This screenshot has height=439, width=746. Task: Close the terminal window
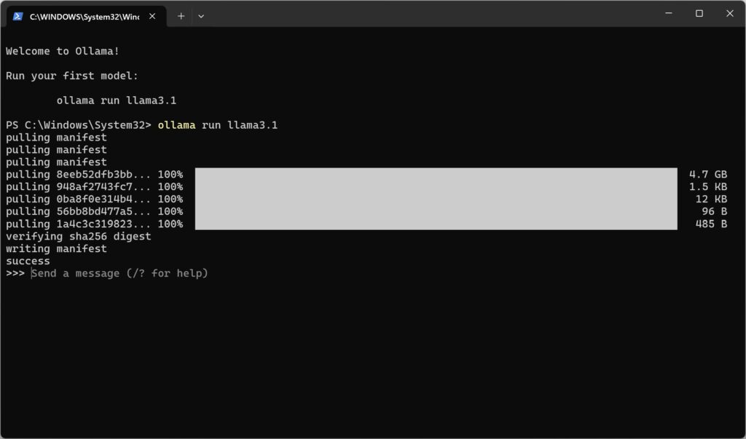pos(729,13)
